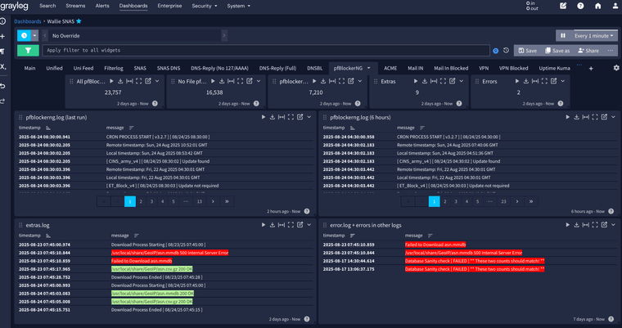Go to page 23 of 6 hours log

pyautogui.click(x=503, y=201)
